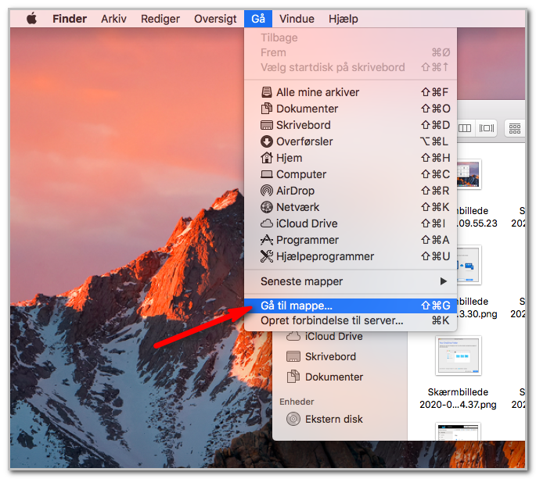Choose Gå til mappe… menu entry
The image size is (536, 479).
click(x=351, y=306)
